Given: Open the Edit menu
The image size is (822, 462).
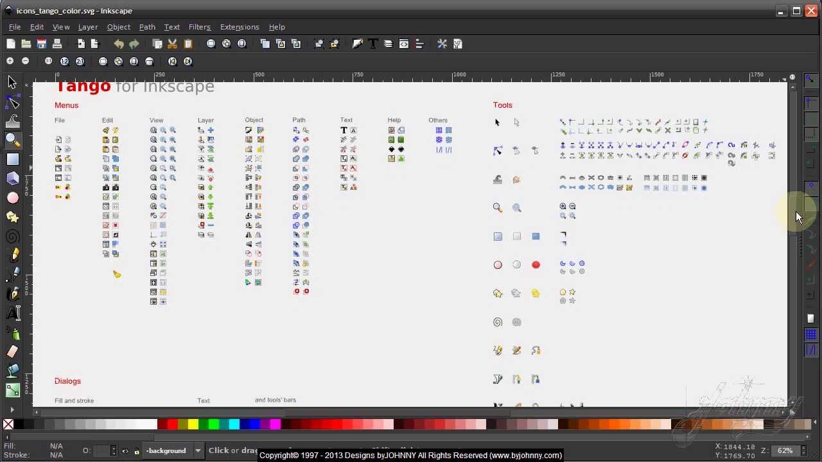Looking at the screenshot, I should [37, 27].
